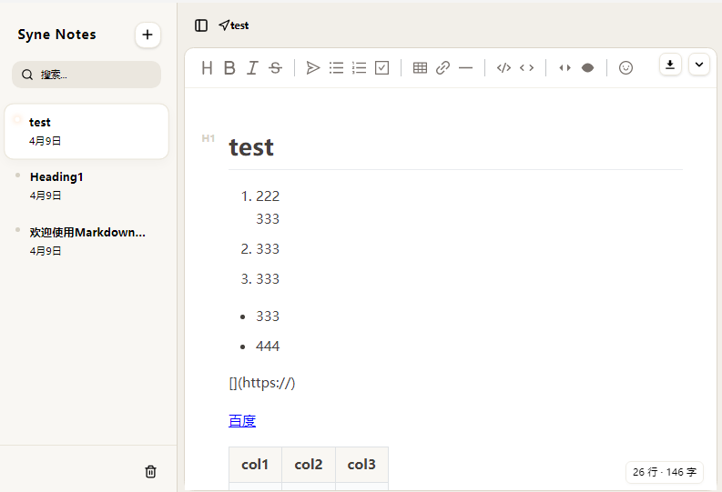Insert a task checkbox list
Viewport: 722px width, 492px height.
coord(382,67)
